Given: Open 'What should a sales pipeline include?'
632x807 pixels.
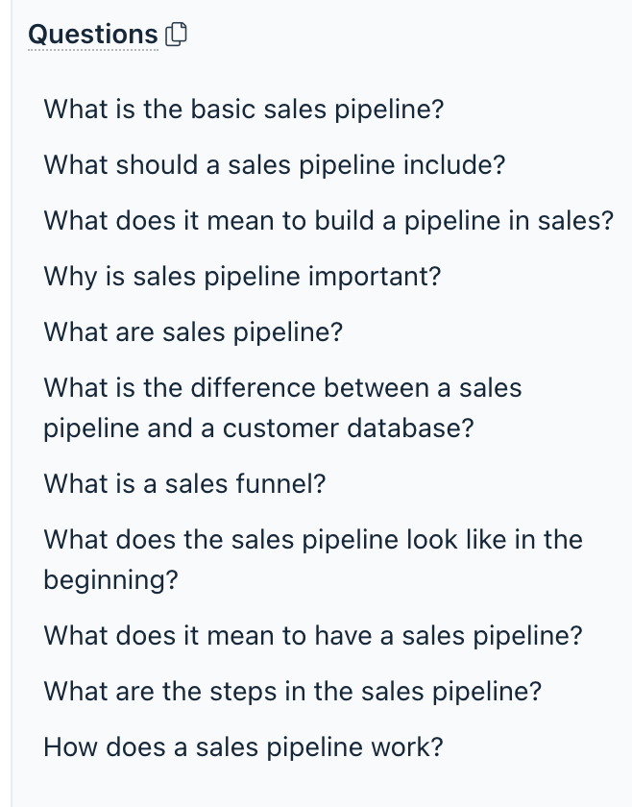Looking at the screenshot, I should click(274, 164).
